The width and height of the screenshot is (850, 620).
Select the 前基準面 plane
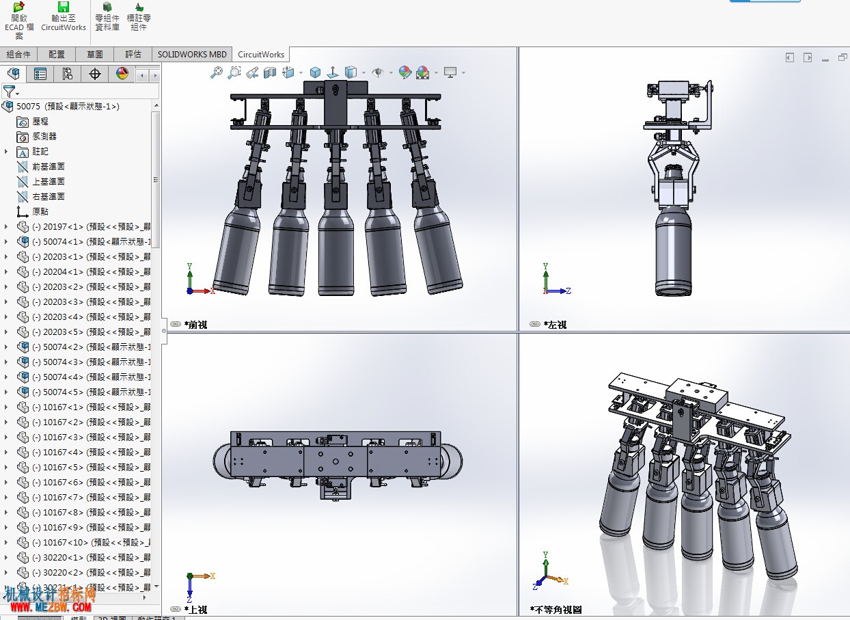[x=49, y=167]
